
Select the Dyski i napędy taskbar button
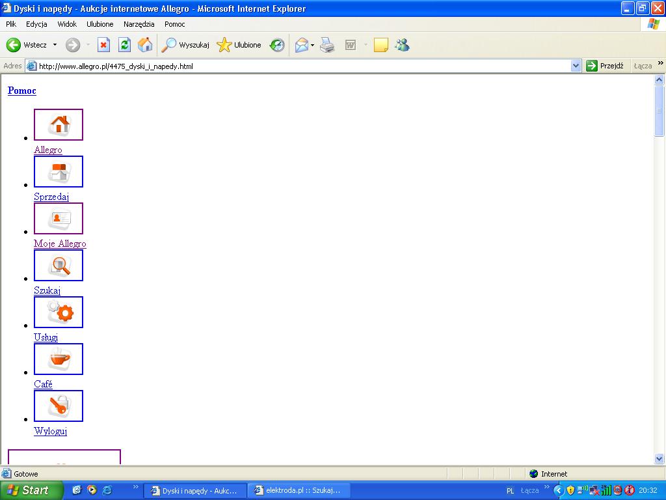click(x=195, y=491)
